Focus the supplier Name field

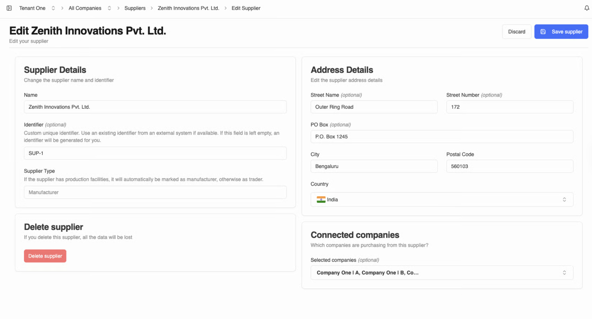pyautogui.click(x=155, y=107)
